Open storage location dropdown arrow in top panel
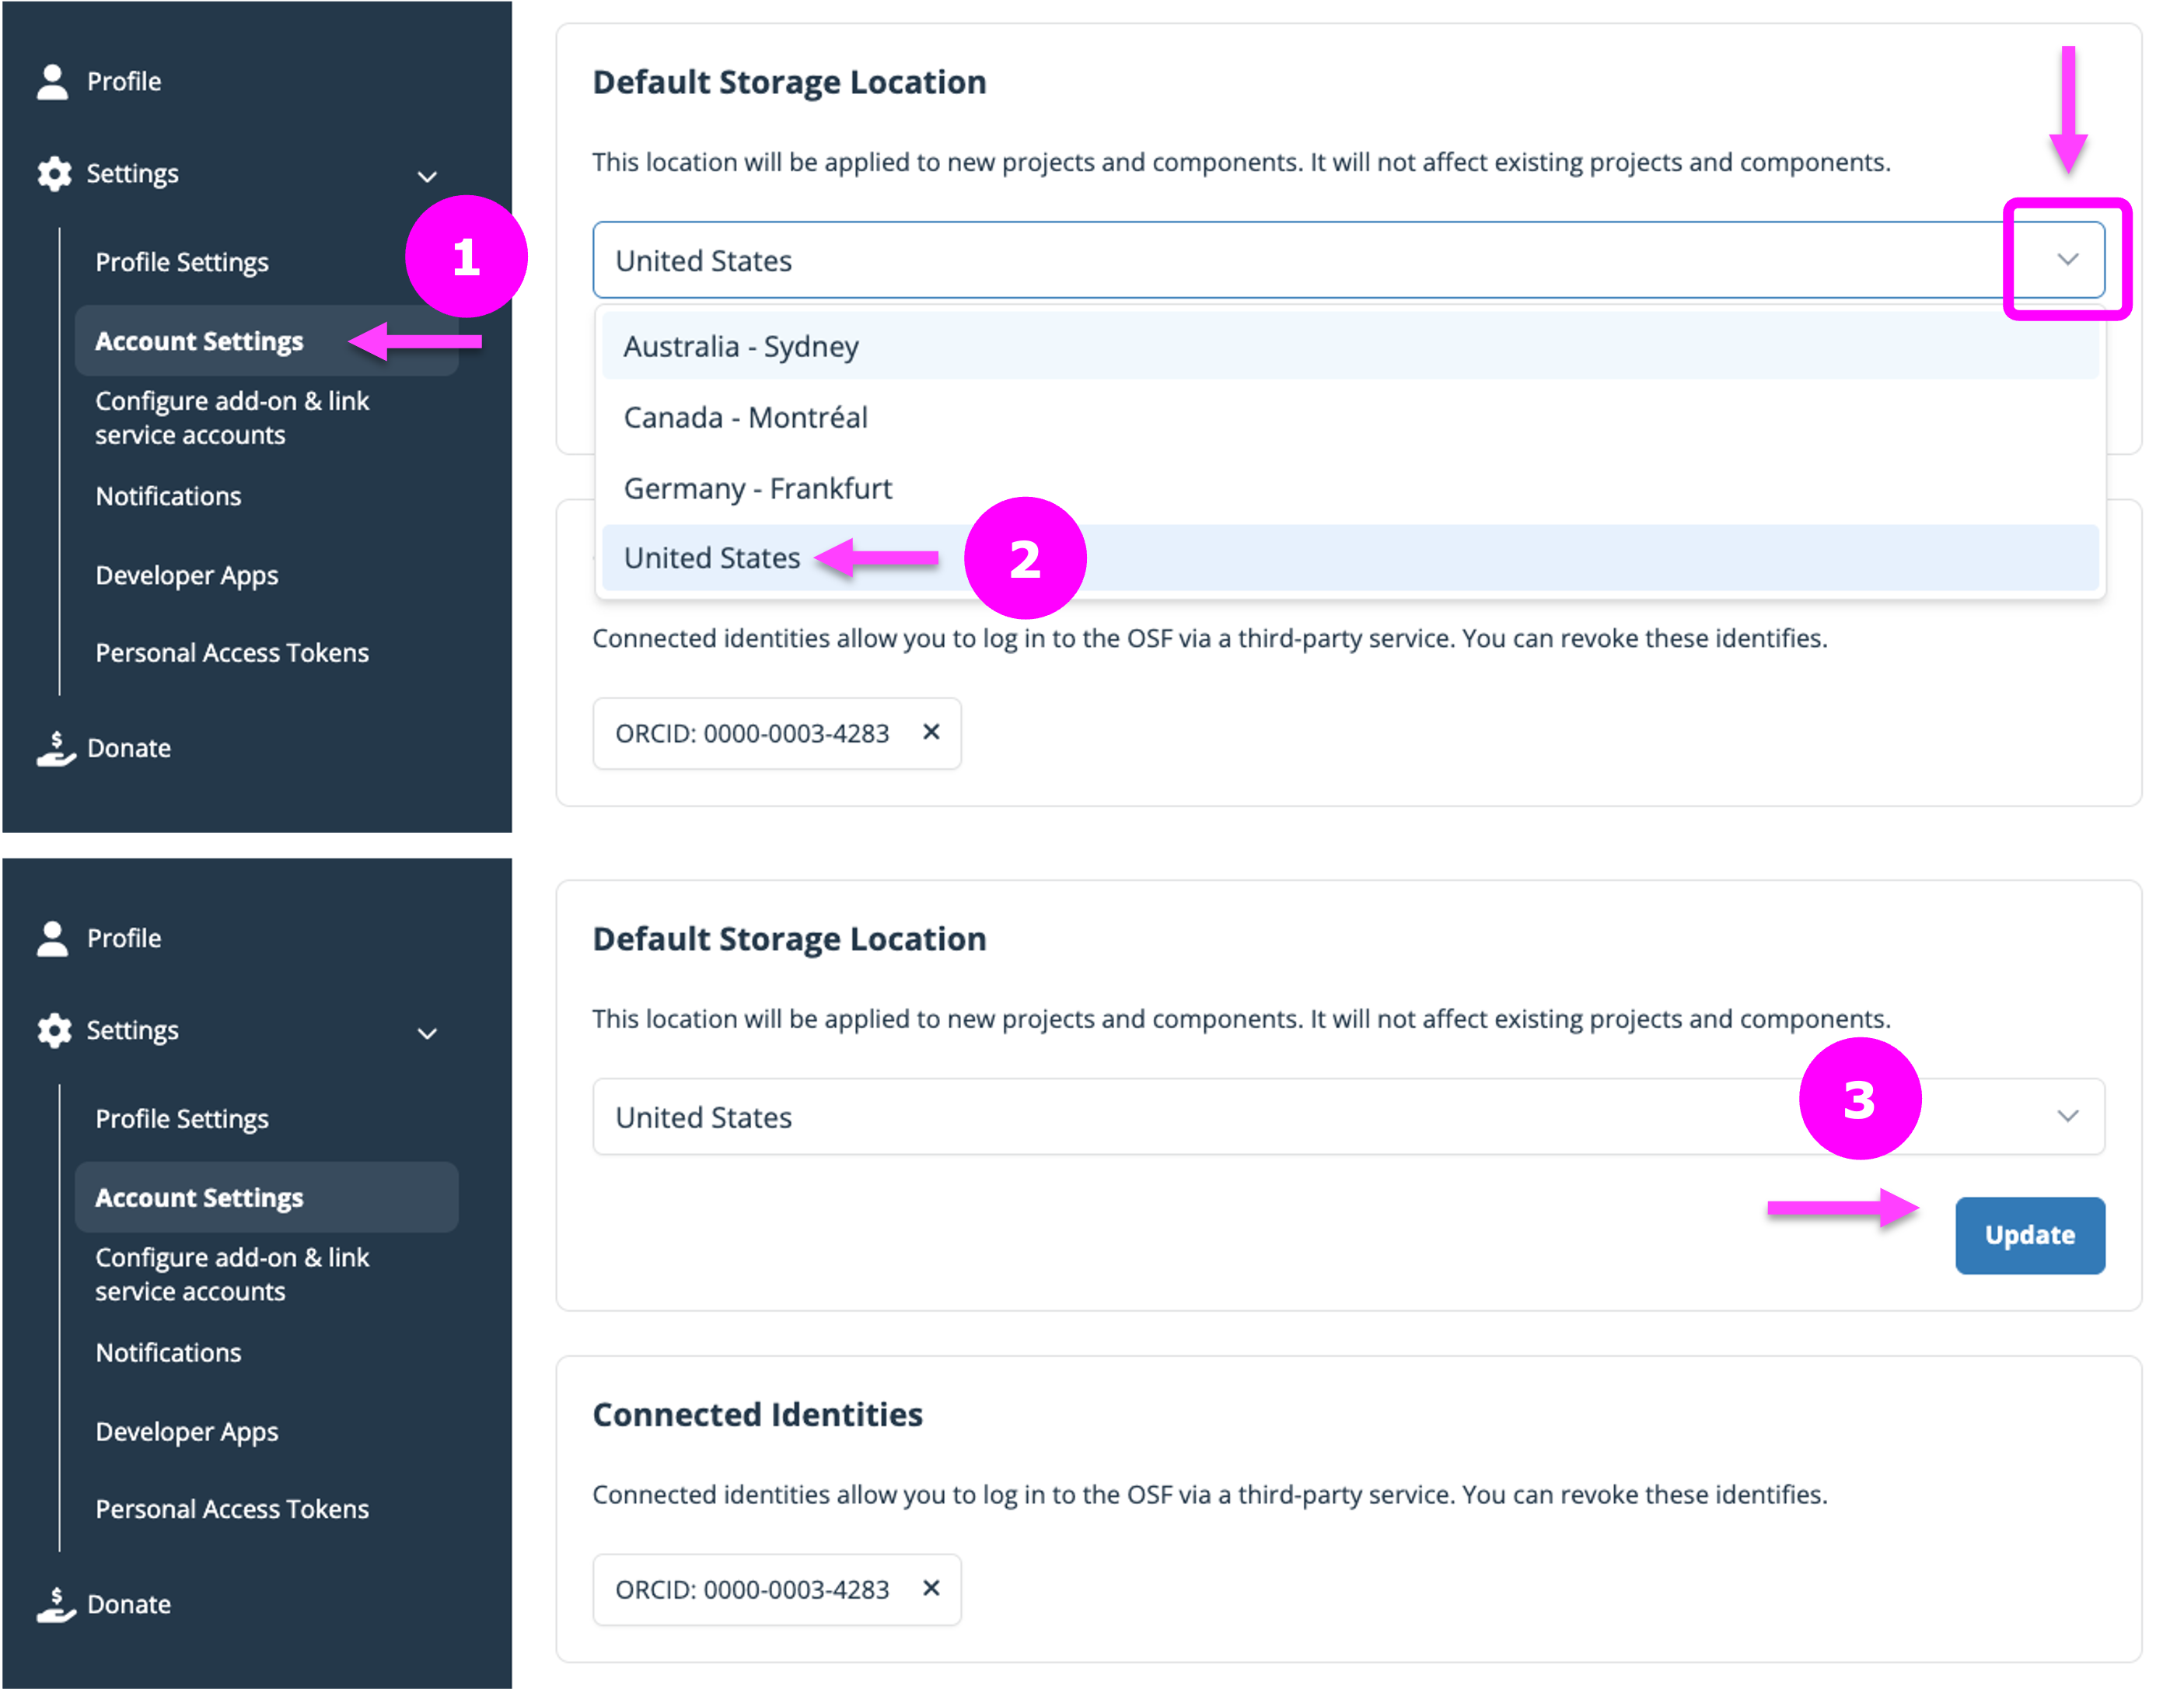Viewport: 2184px width, 1689px height. point(2067,259)
